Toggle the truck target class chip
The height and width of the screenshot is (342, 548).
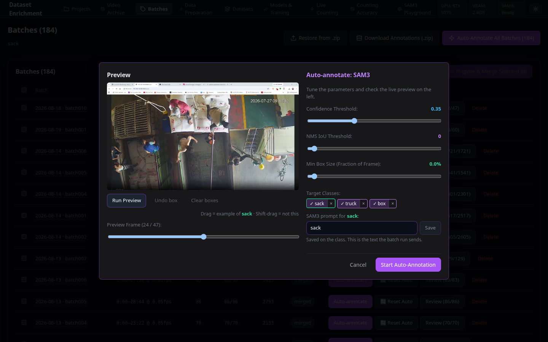(x=349, y=204)
